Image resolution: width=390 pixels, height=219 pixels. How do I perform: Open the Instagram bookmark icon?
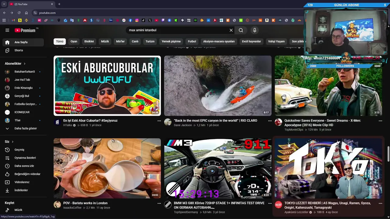point(137,20)
